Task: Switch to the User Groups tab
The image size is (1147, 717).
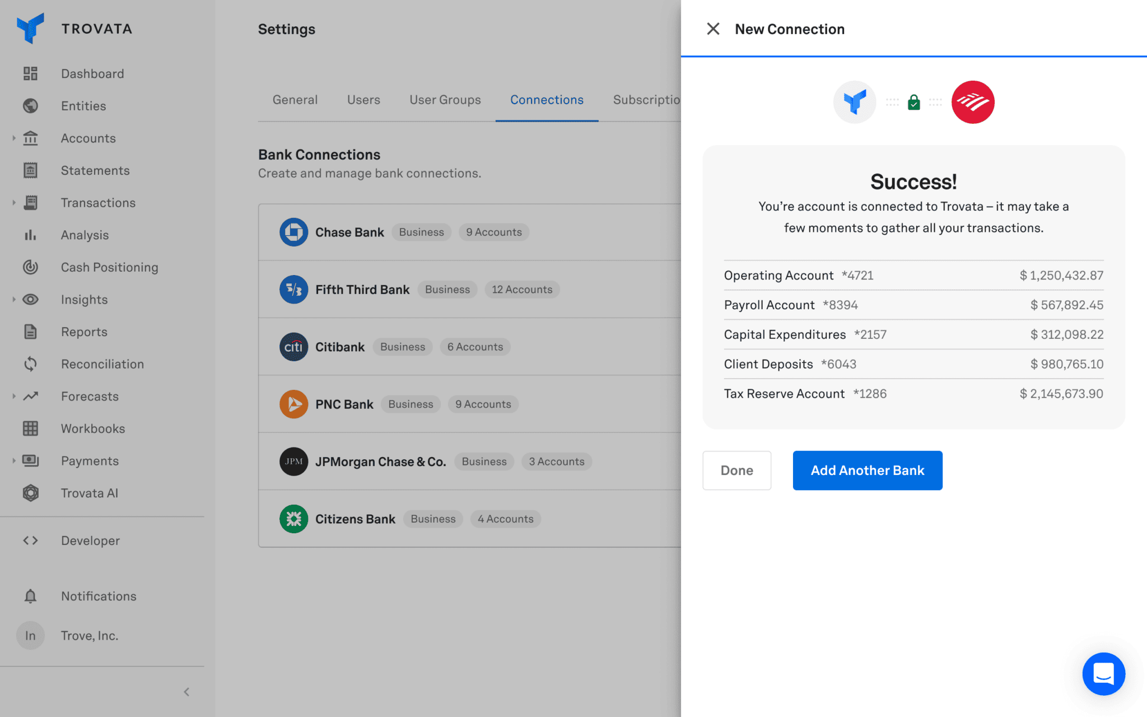Action: 445,100
